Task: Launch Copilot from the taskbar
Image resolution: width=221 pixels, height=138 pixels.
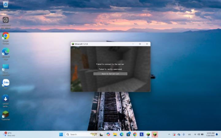Action: [x=108, y=135]
